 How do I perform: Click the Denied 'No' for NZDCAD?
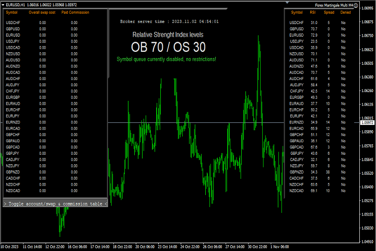[x=344, y=191]
